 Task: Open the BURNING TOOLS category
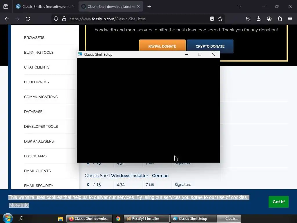(39, 52)
